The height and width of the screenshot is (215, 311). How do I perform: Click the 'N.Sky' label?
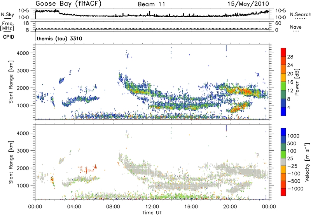[7, 14]
